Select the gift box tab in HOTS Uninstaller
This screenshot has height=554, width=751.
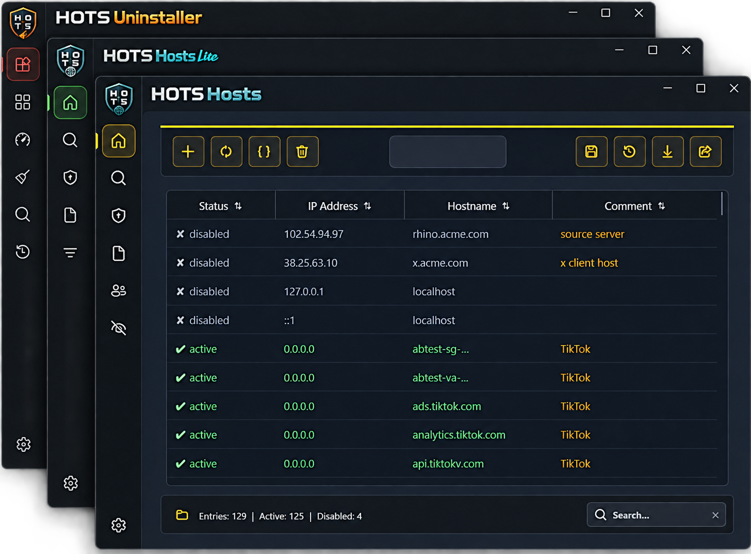click(23, 64)
